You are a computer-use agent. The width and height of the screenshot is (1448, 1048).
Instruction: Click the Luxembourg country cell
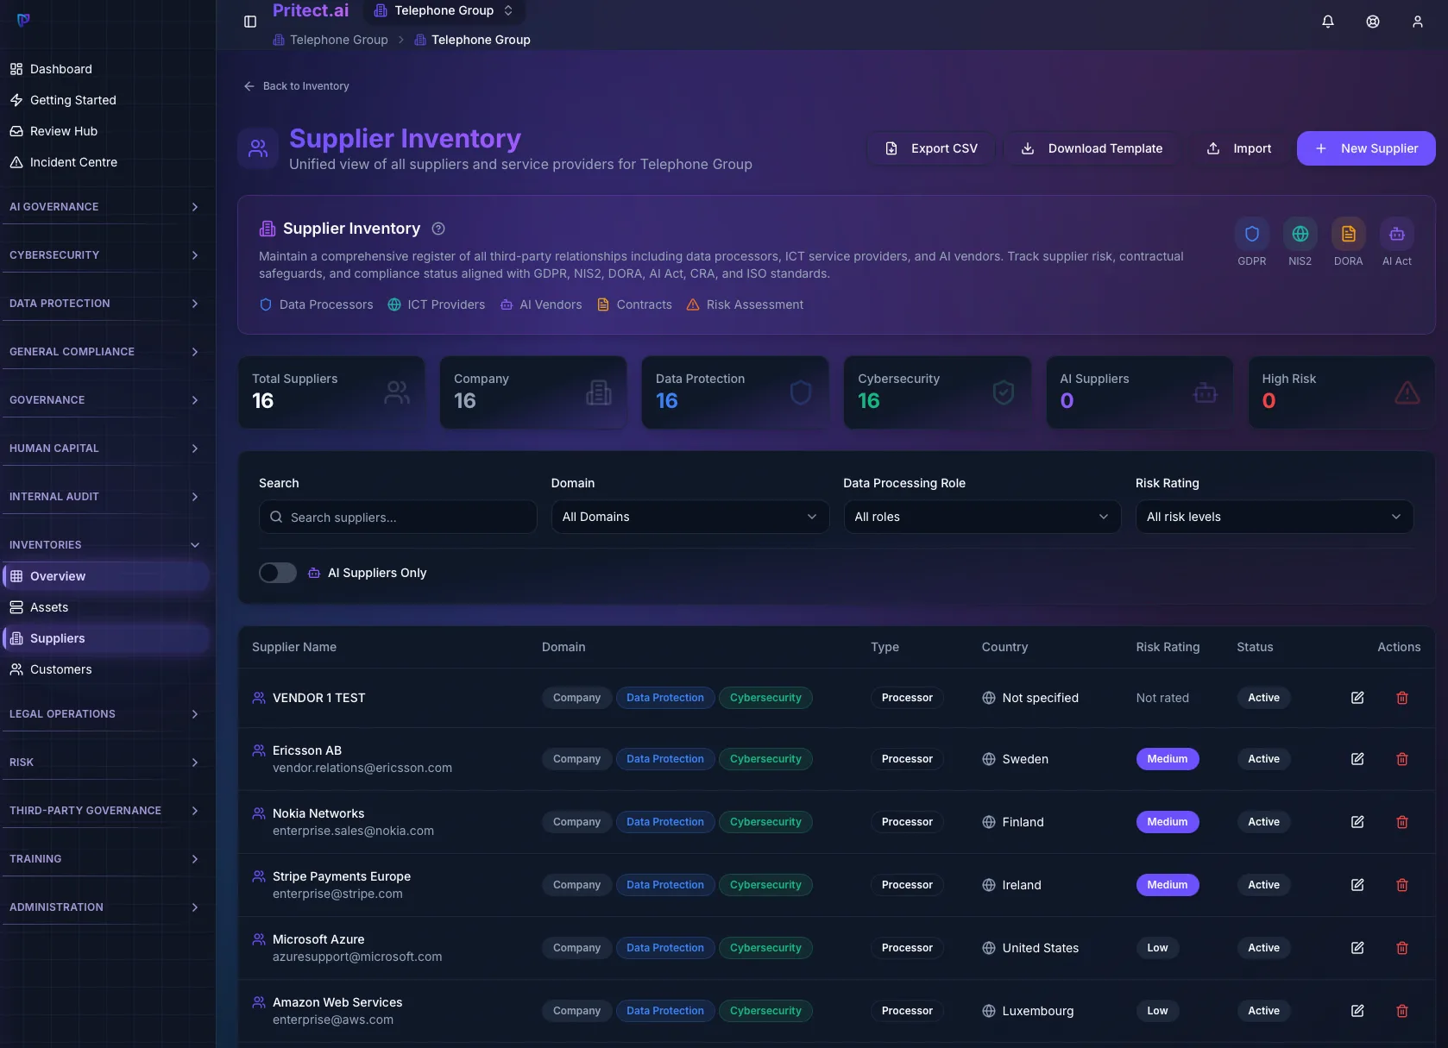(x=1028, y=1011)
